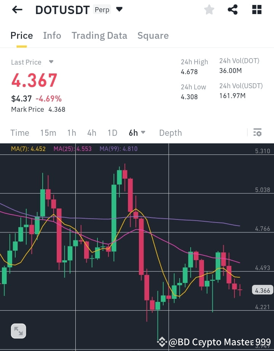Expand the Last Price type dropdown
The width and height of the screenshot is (274, 351).
point(51,62)
